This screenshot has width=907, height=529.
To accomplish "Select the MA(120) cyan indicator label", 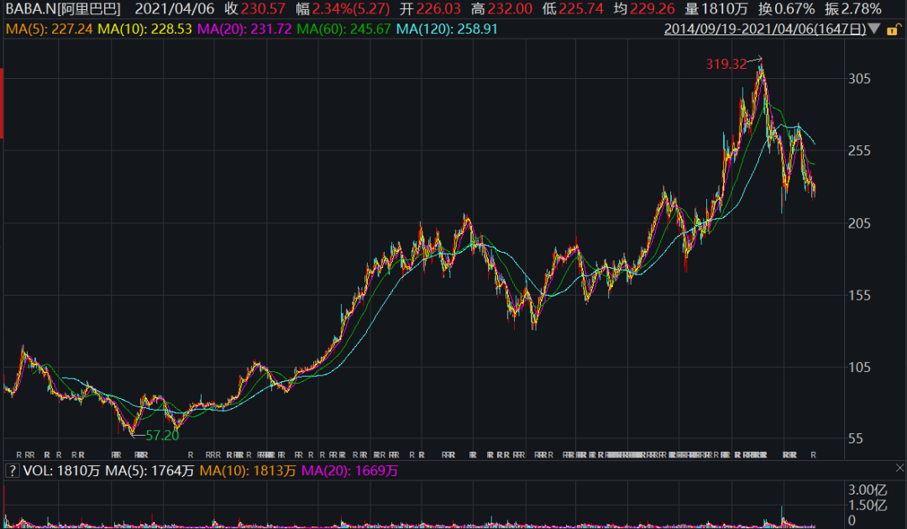I will point(445,29).
